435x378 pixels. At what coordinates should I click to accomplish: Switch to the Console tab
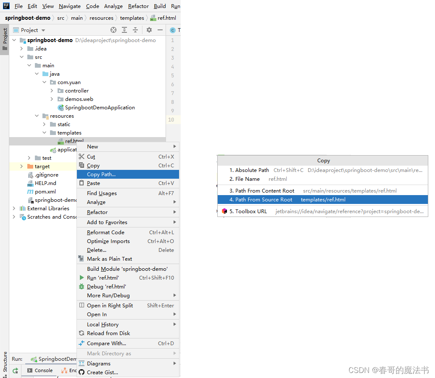click(x=43, y=370)
